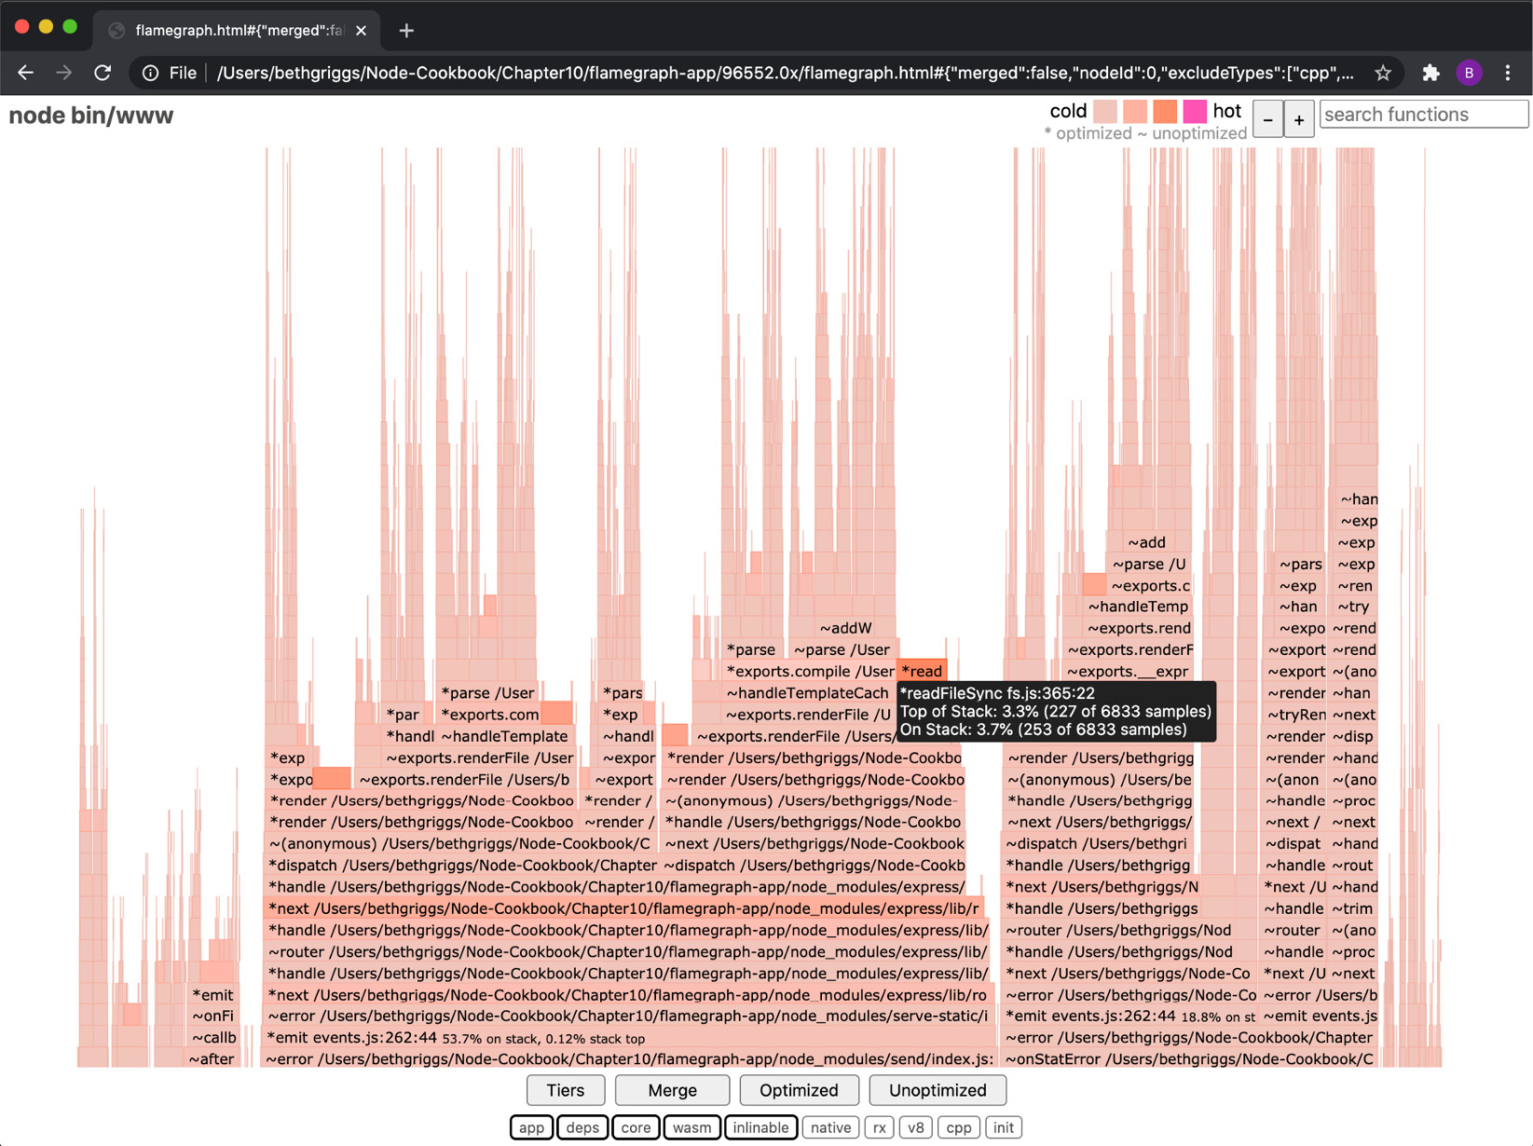Open a new browser tab

point(405,30)
